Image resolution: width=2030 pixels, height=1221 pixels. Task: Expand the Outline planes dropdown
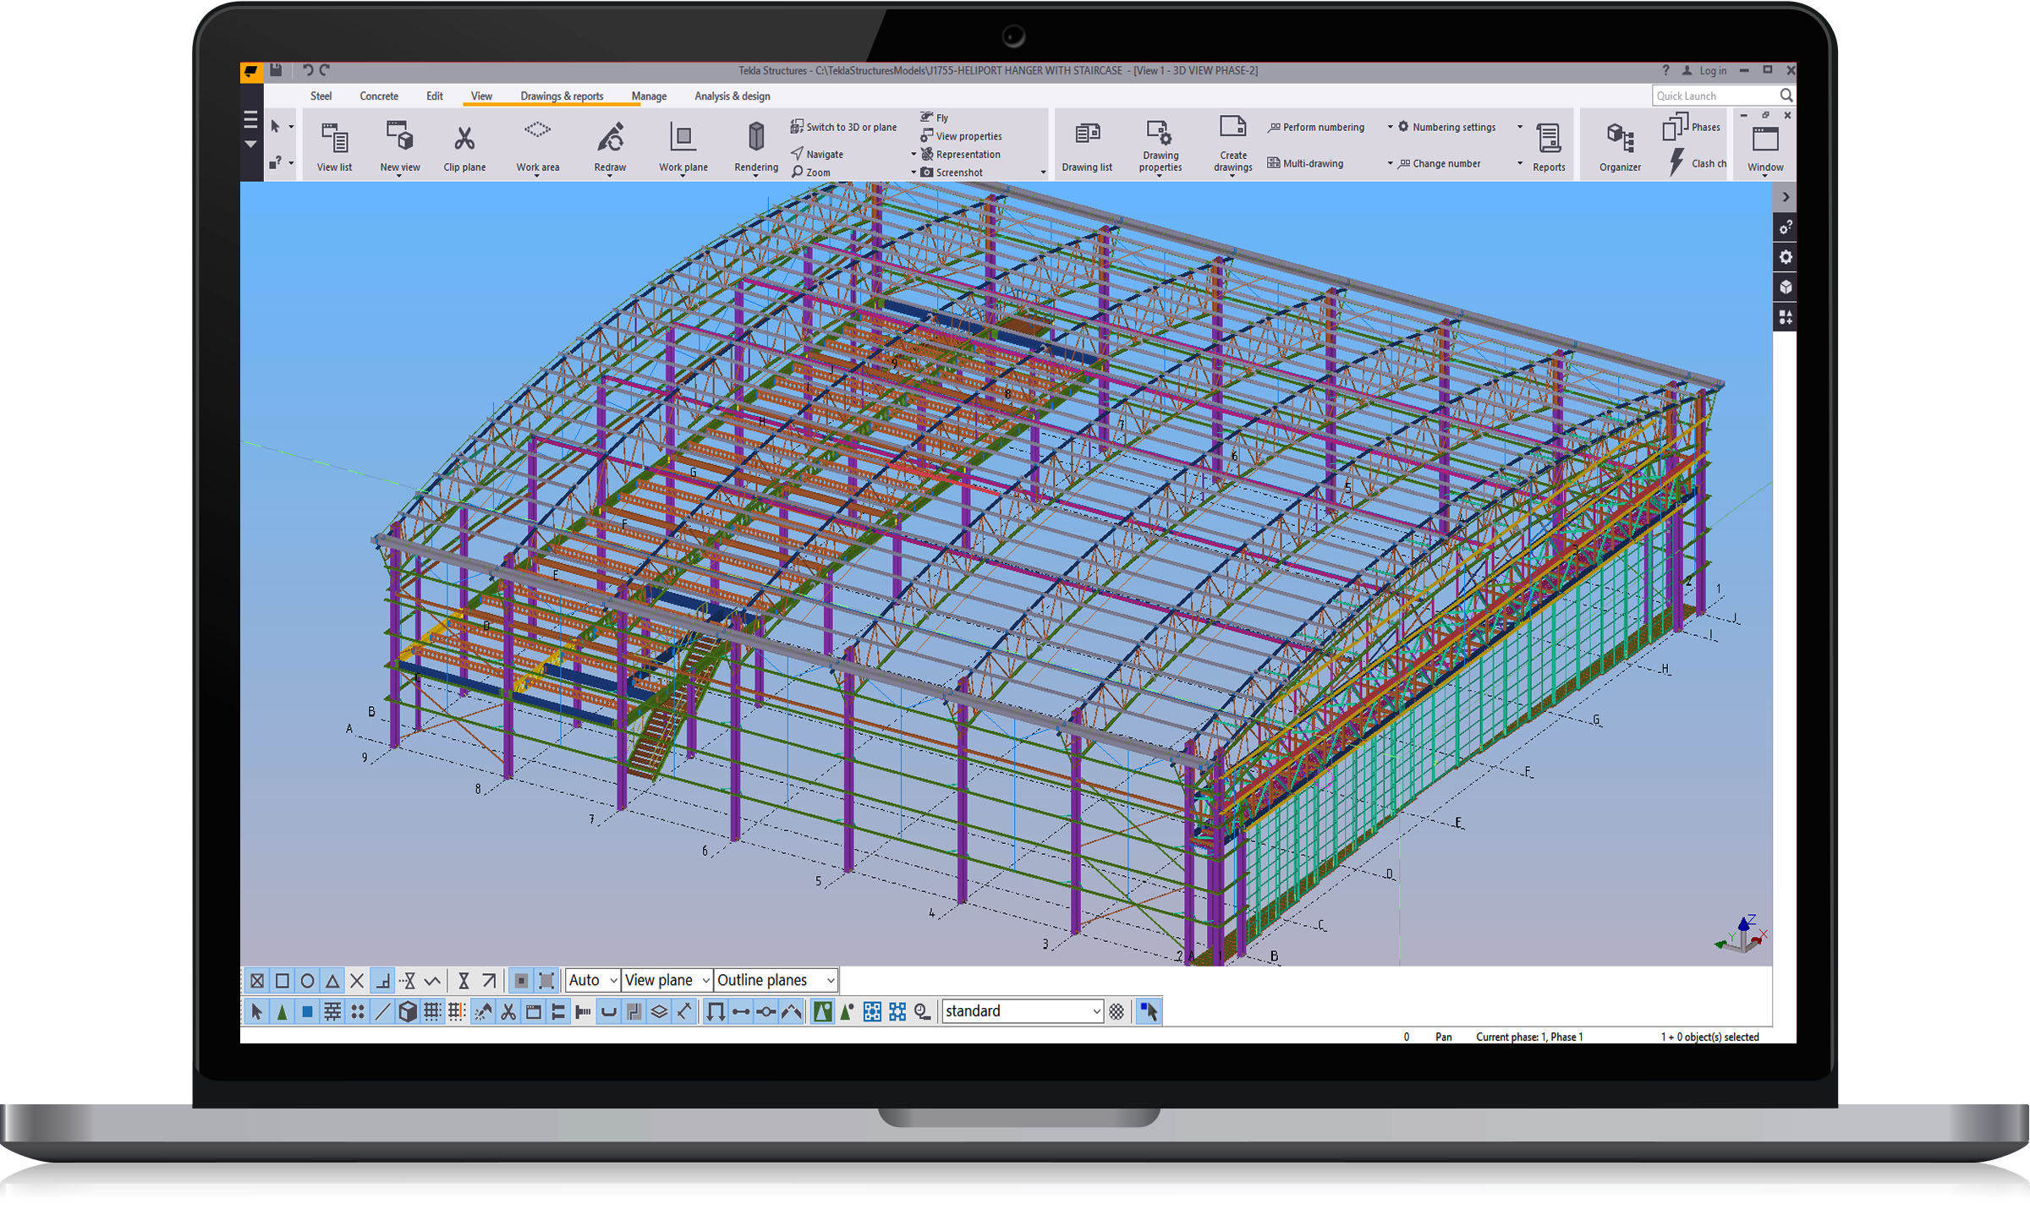(830, 981)
